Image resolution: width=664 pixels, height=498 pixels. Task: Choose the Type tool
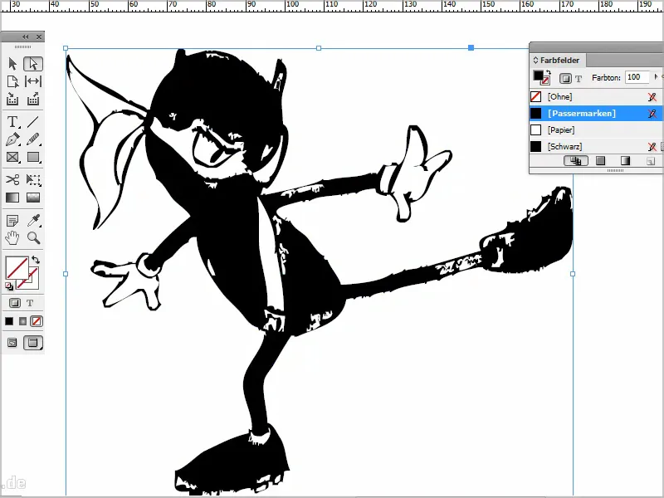click(x=12, y=122)
